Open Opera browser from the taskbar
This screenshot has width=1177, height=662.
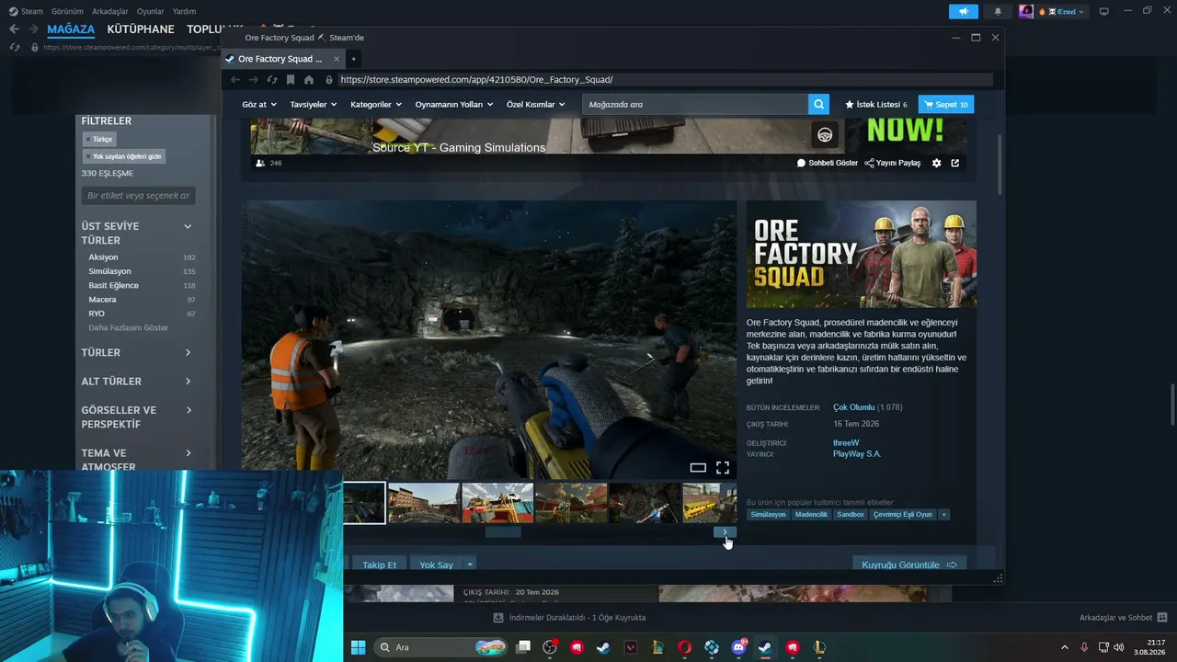coord(684,647)
